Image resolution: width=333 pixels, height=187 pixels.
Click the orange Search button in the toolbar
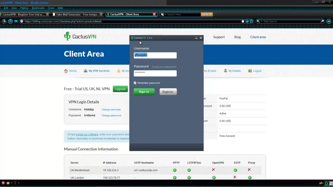coord(207,15)
